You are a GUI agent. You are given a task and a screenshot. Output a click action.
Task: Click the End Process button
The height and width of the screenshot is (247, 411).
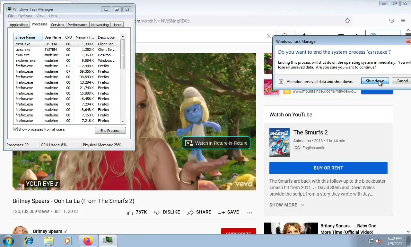click(110, 131)
